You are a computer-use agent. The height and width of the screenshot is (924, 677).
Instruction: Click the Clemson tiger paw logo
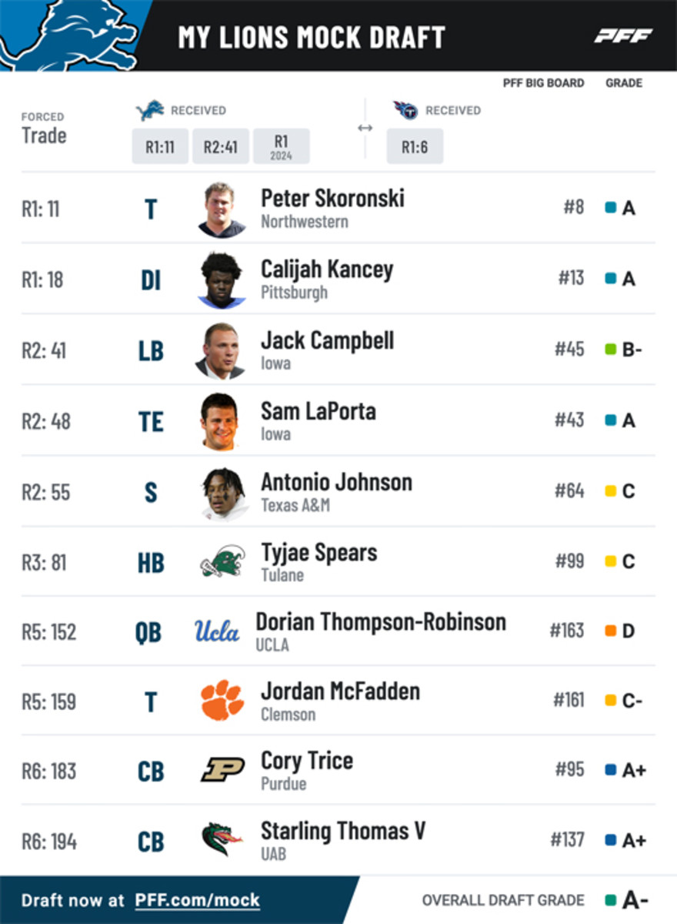point(222,700)
